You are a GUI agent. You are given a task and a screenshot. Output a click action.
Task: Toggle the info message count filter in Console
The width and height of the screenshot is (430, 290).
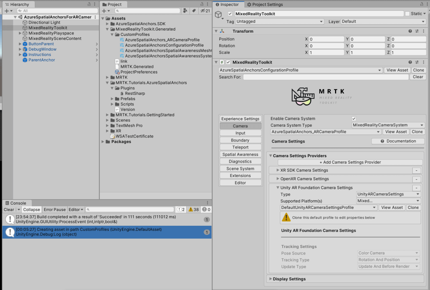(x=180, y=210)
